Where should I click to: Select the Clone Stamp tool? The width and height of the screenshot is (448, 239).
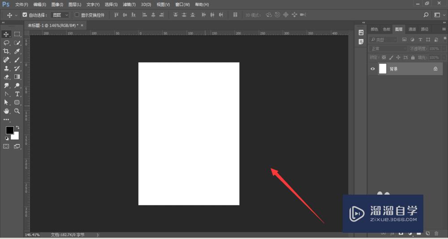[x=6, y=68]
